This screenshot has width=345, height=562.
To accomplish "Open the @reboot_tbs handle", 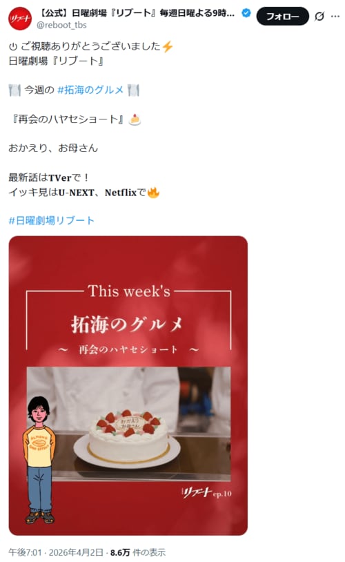I will (x=61, y=25).
